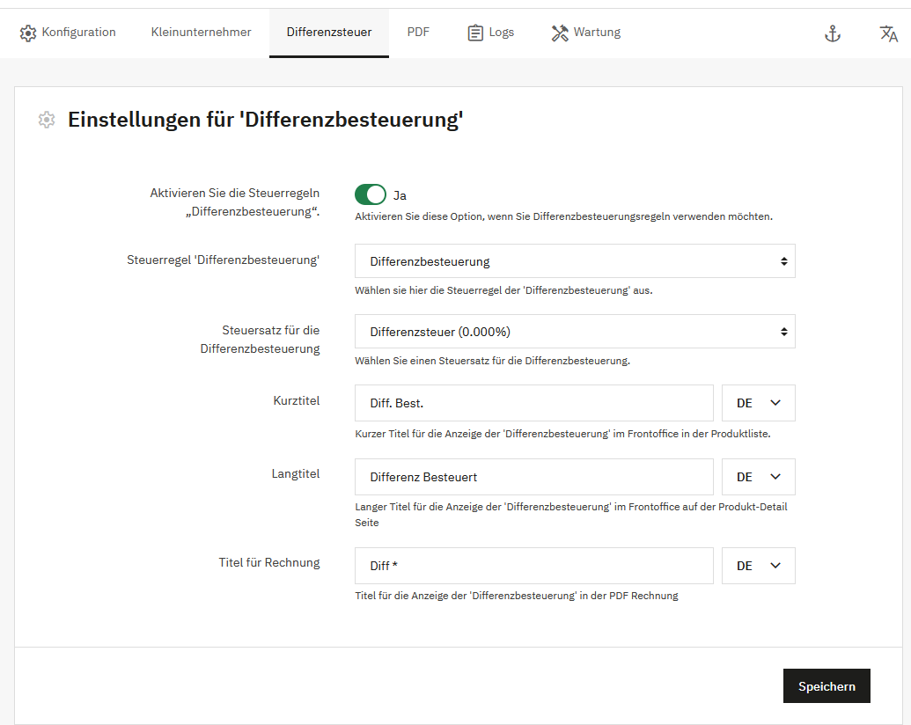
Task: Select the Differenzsteuer tab
Action: point(328,33)
